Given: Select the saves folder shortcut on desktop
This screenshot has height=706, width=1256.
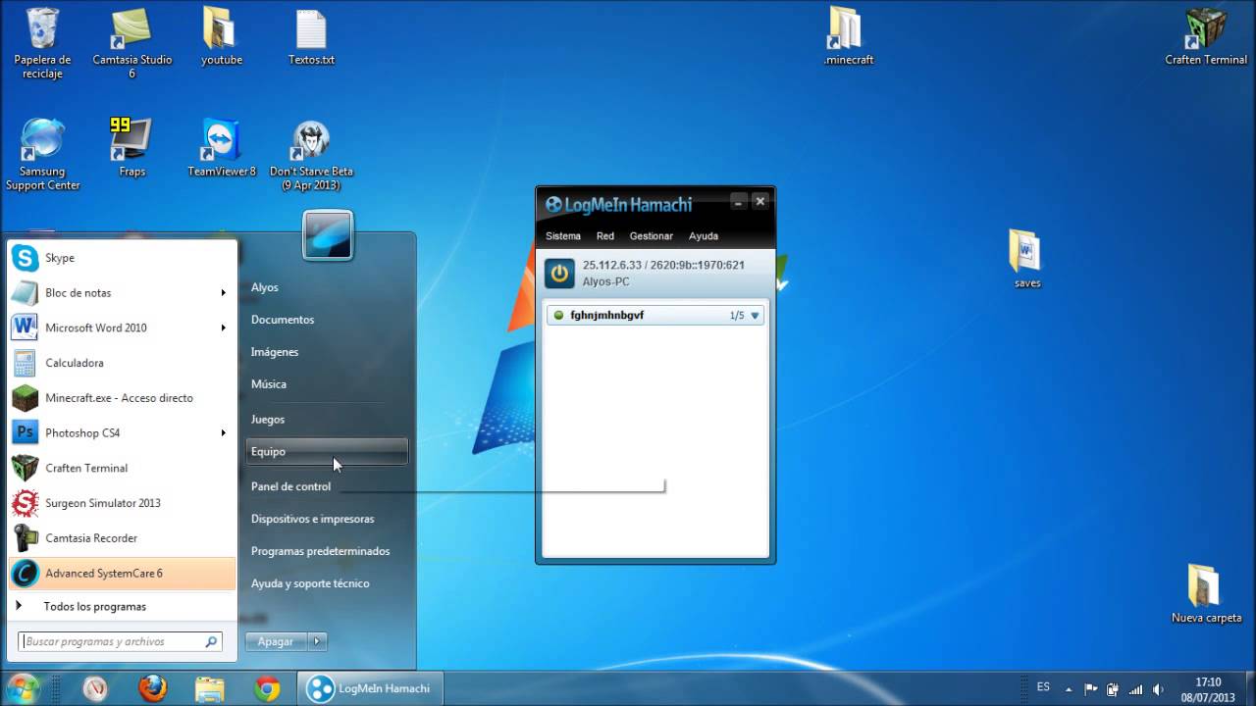Looking at the screenshot, I should [x=1027, y=260].
